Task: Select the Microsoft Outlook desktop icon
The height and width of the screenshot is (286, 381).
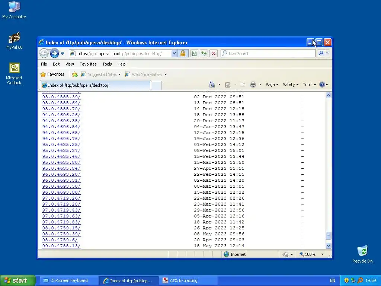Action: (x=14, y=74)
